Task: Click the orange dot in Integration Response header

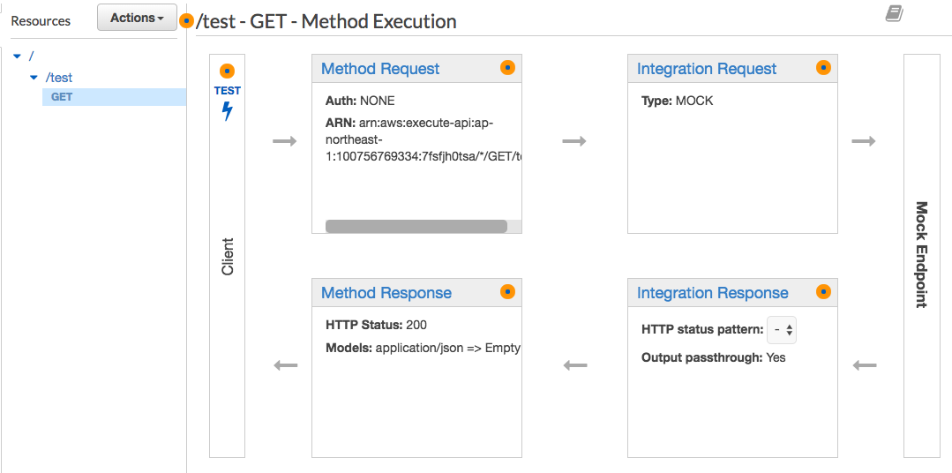Action: pyautogui.click(x=823, y=291)
